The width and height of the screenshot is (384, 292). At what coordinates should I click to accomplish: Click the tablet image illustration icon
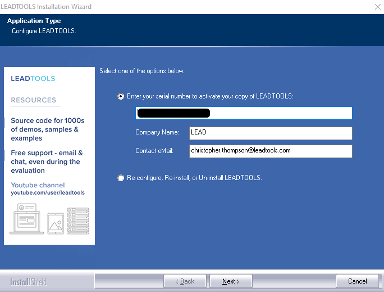point(56,223)
